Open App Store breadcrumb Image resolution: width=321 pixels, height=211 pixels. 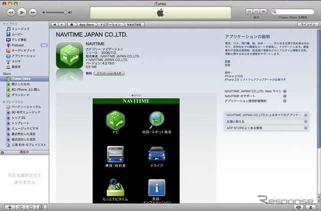pos(86,25)
